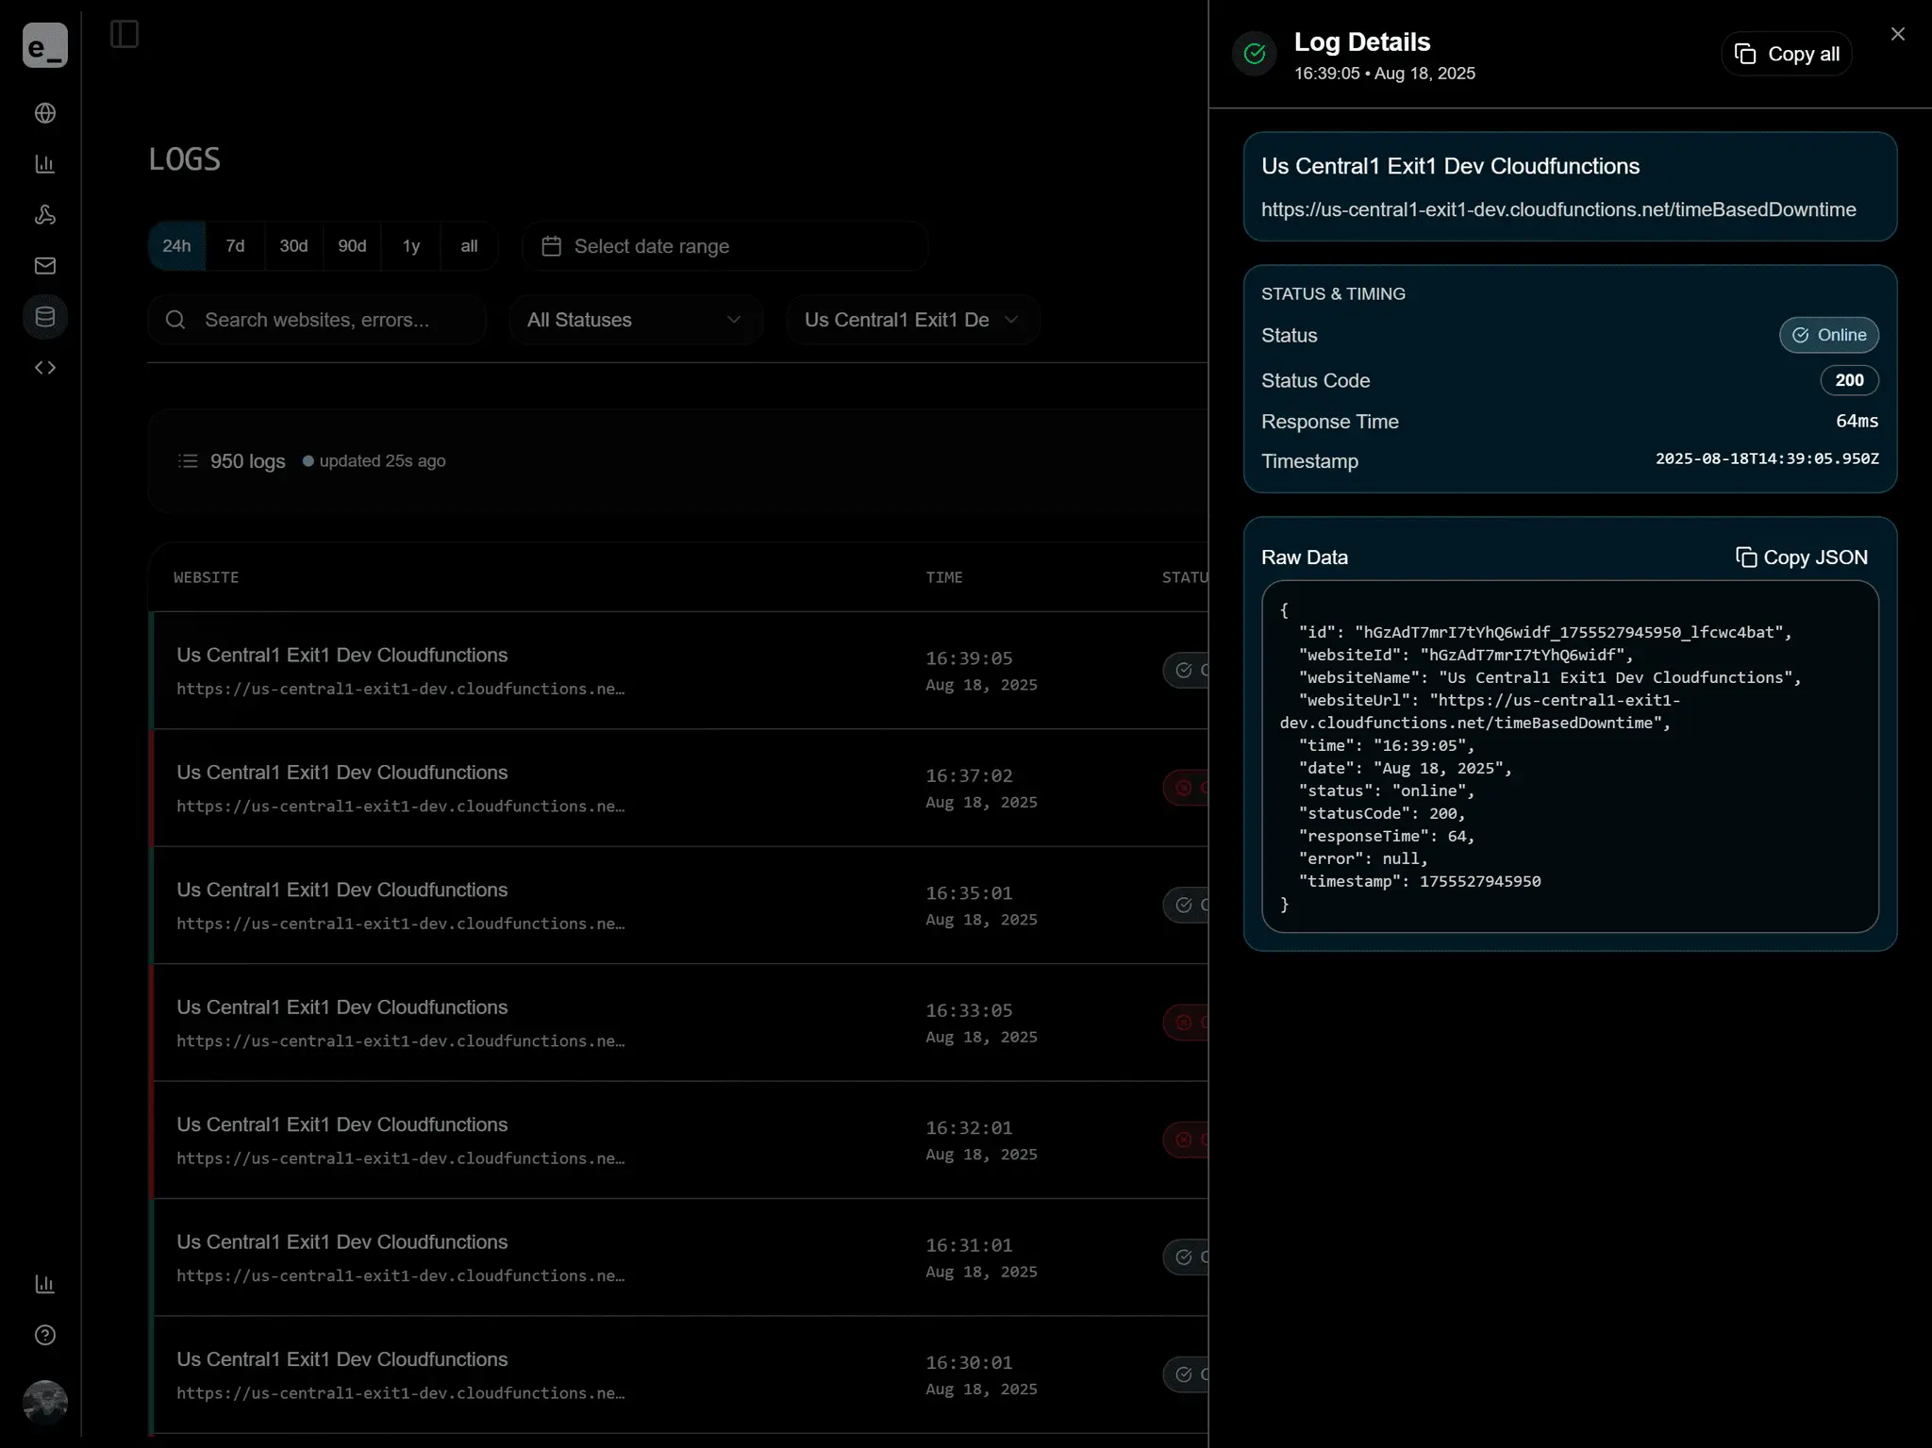Click the timeBasedDowntime URL in Log Details
The width and height of the screenshot is (1932, 1448).
(x=1558, y=209)
